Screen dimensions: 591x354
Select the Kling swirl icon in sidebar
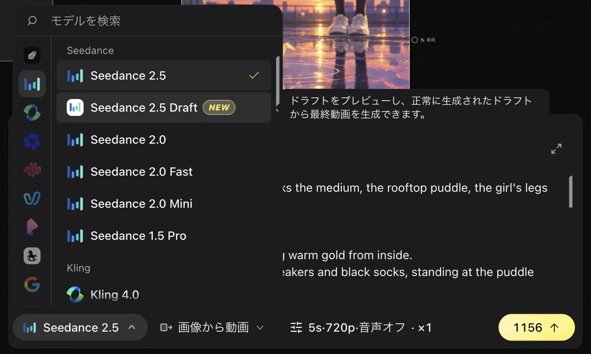click(32, 113)
